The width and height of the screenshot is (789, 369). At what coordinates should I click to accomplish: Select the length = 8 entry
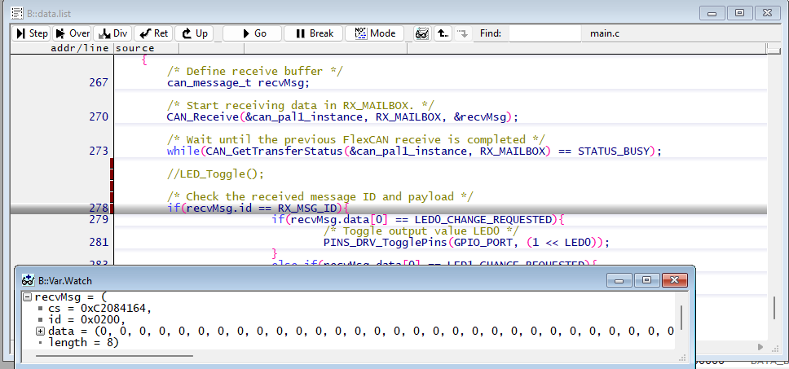(x=83, y=342)
